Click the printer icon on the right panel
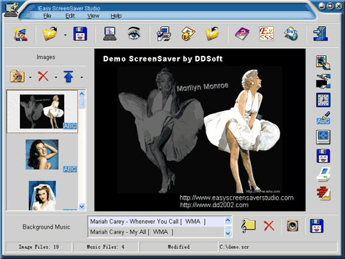This screenshot has height=259, width=345. 323,175
